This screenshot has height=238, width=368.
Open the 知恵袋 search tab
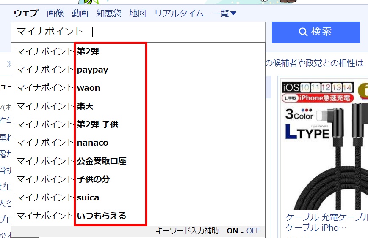click(109, 13)
